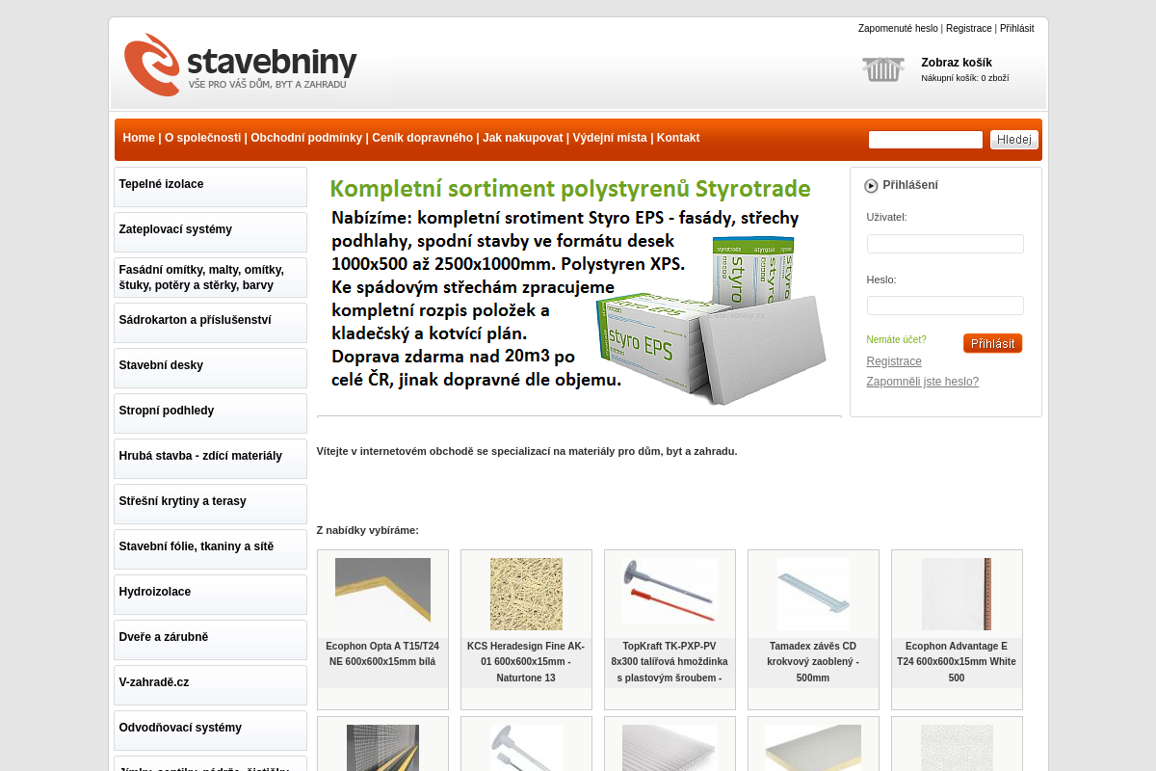This screenshot has height=771, width=1156.
Task: Focus the search text field
Action: pos(926,140)
